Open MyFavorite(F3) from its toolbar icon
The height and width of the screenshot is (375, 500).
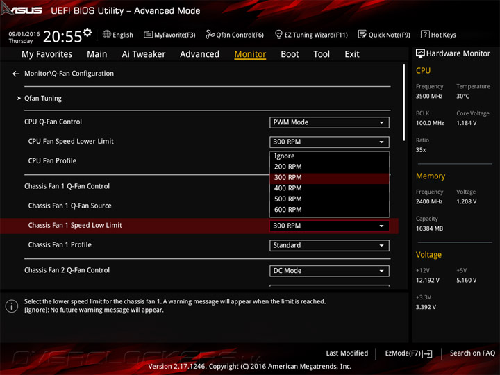tap(148, 35)
